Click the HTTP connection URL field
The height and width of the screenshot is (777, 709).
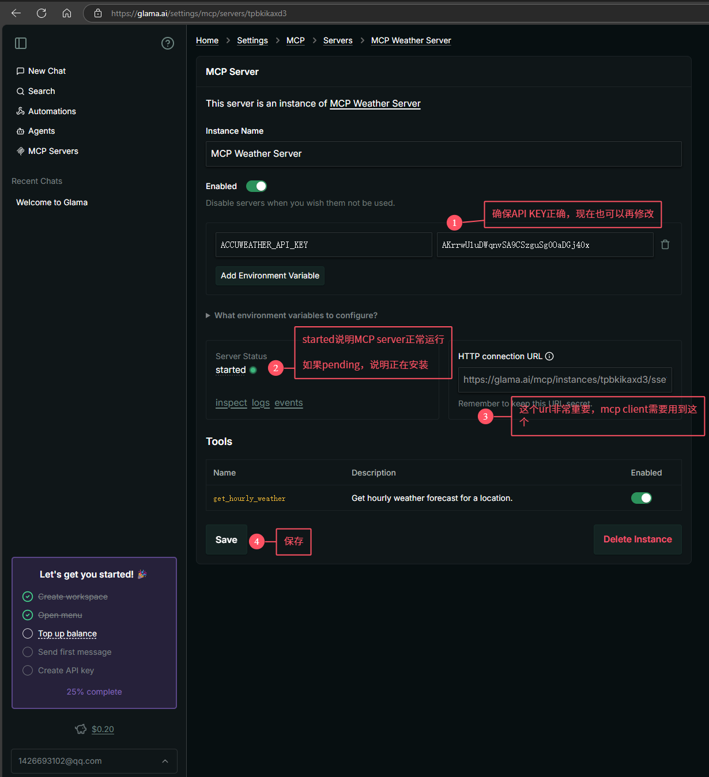tap(565, 380)
